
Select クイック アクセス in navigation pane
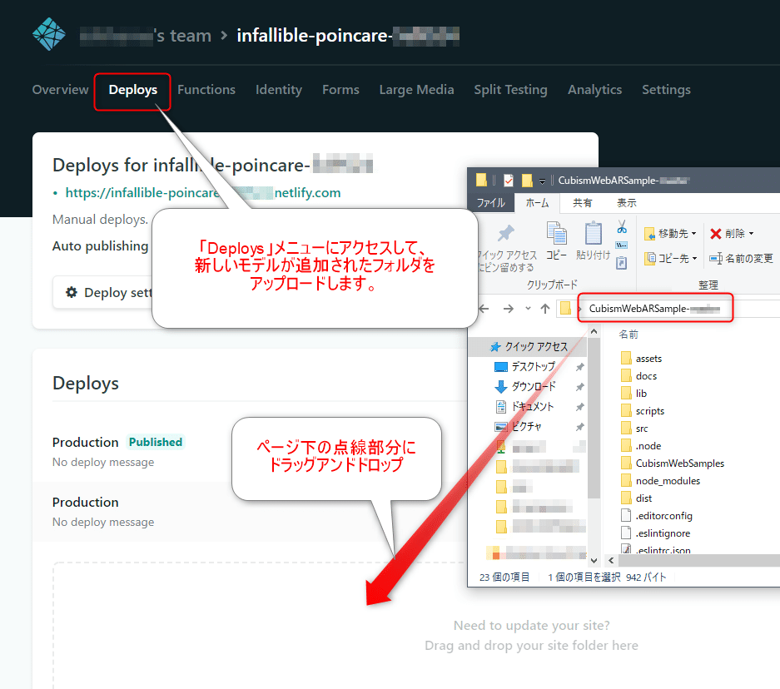click(529, 346)
